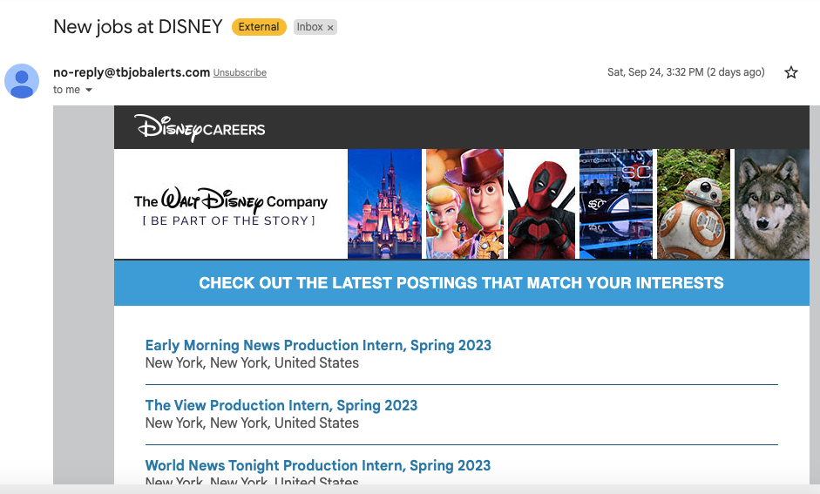Click the 'BE PART OF THE STORY' tagline
Viewport: 820px width, 494px height.
(229, 221)
